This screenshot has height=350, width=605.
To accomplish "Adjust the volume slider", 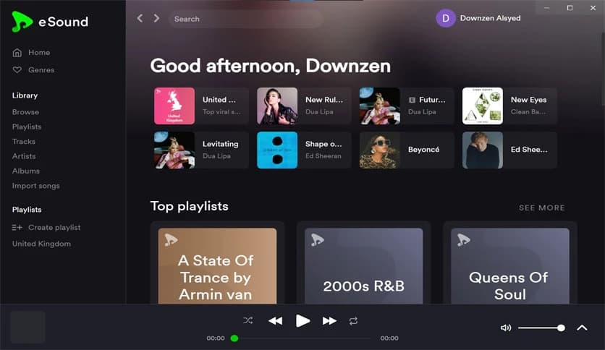I will pos(541,328).
